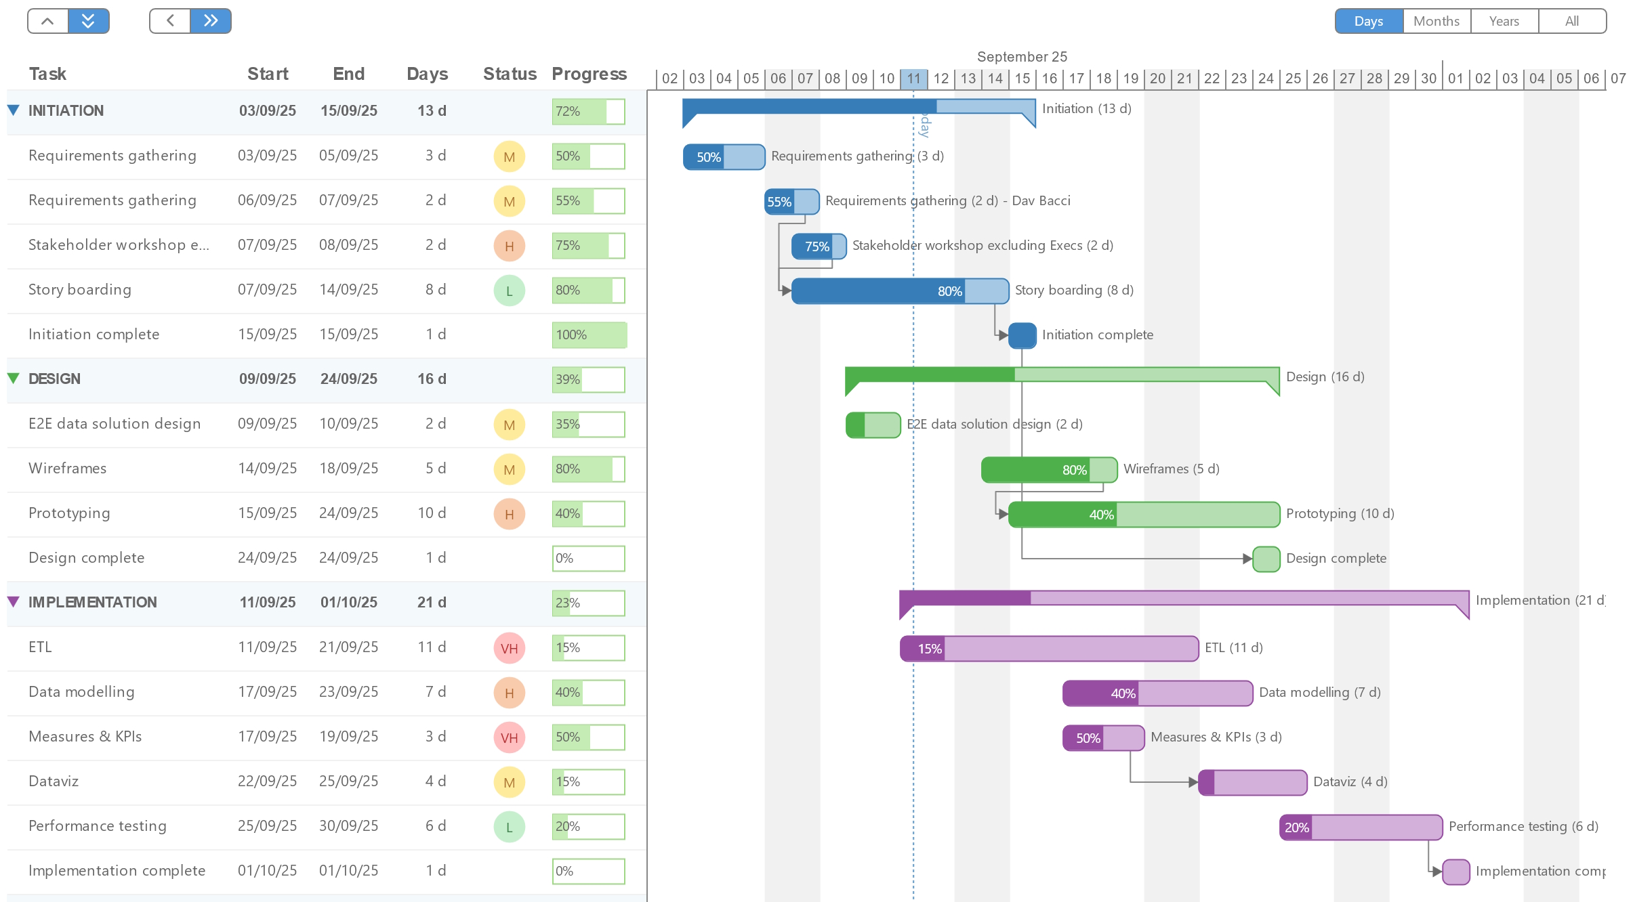Image resolution: width=1633 pixels, height=902 pixels.
Task: Collapse the INITIATION group triangle
Action: click(14, 110)
